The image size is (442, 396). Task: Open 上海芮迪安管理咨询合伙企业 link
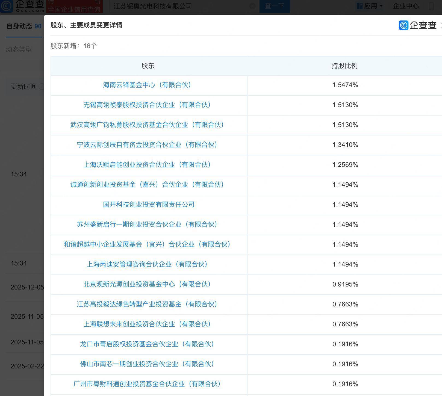(148, 264)
